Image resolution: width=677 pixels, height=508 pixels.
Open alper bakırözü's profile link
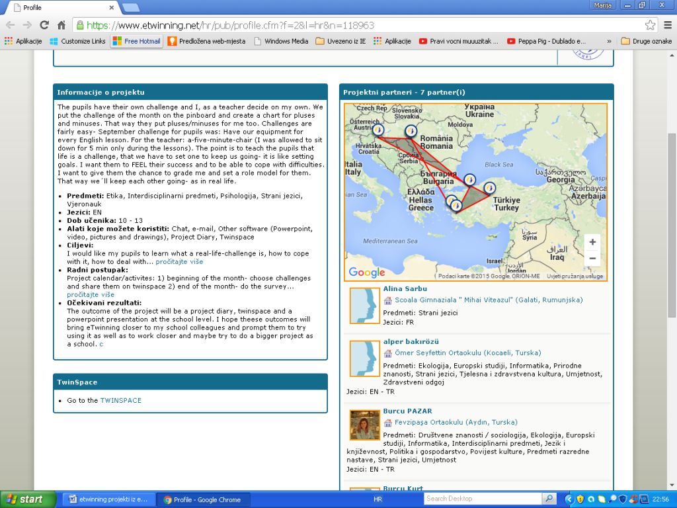[411, 341]
